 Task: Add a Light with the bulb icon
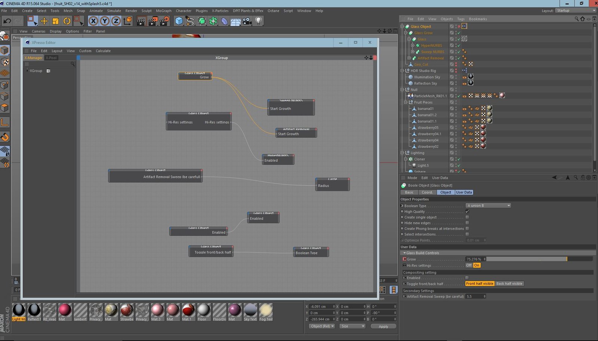[259, 21]
